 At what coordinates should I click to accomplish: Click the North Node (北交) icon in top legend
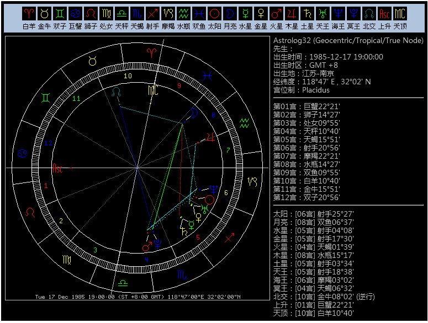pos(369,12)
